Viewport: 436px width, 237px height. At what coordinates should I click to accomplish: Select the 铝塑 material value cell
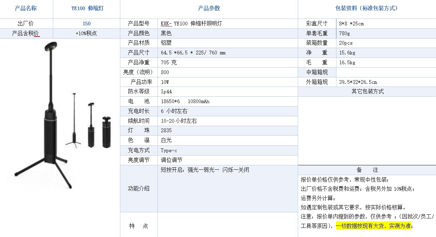(x=228, y=43)
